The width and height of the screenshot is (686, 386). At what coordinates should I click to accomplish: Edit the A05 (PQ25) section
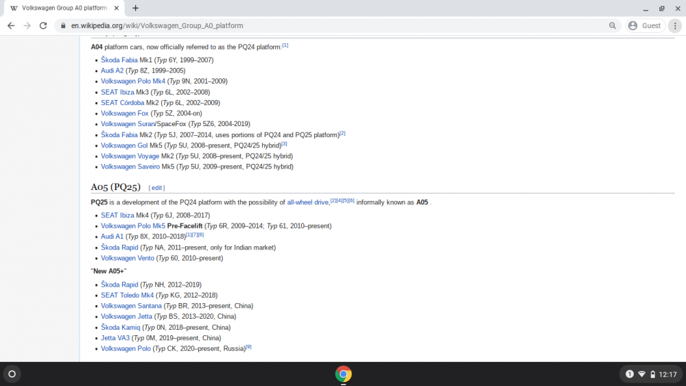tap(156, 188)
